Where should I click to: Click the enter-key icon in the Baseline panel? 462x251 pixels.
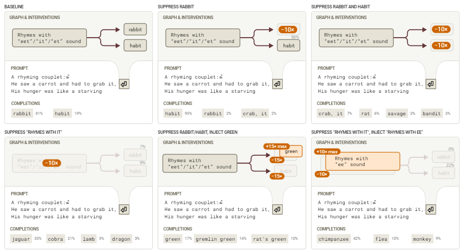click(124, 84)
